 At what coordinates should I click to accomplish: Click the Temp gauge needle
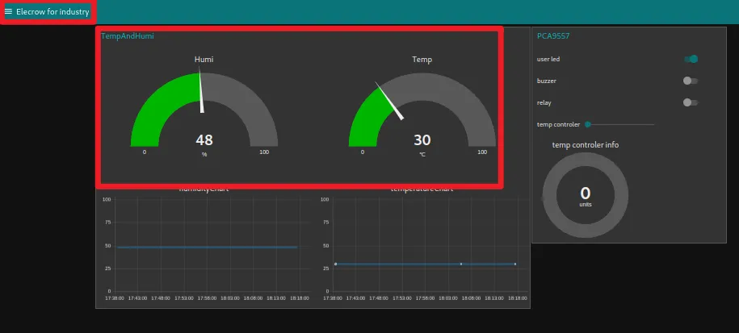[389, 101]
